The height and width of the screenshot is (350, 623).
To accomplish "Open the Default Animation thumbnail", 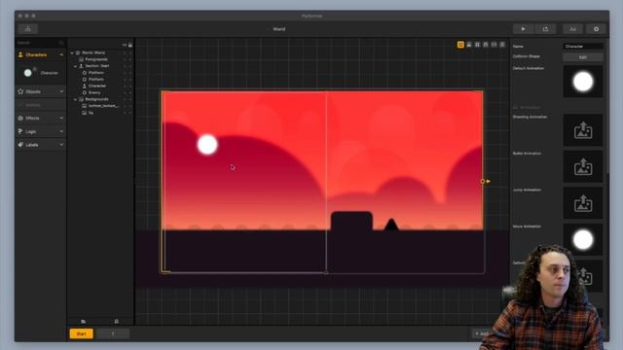I will click(x=583, y=82).
